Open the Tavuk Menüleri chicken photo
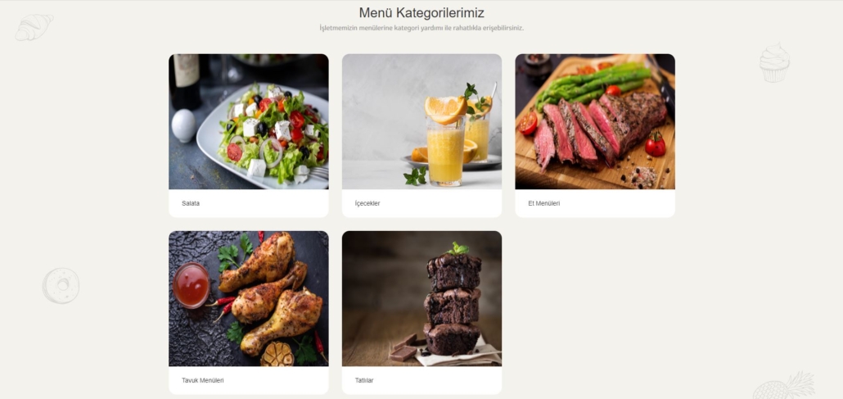Viewport: 843px width, 399px height. tap(248, 299)
